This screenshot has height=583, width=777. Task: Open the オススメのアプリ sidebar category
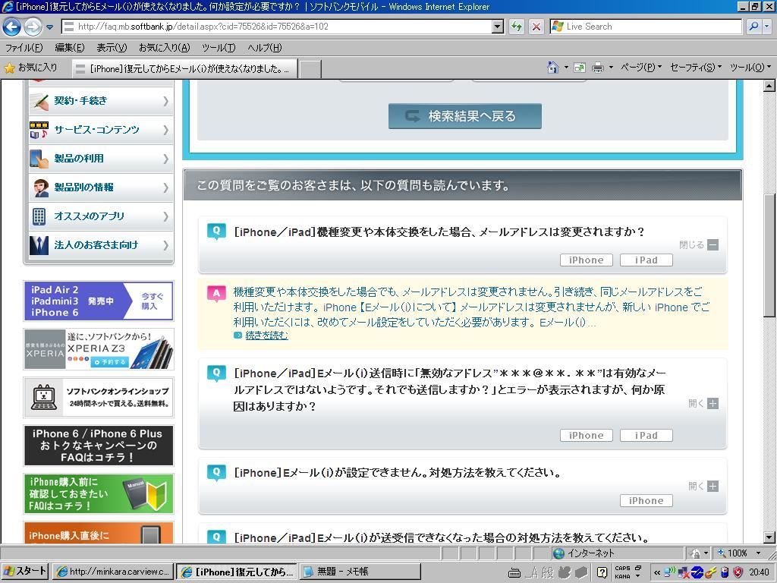point(99,216)
